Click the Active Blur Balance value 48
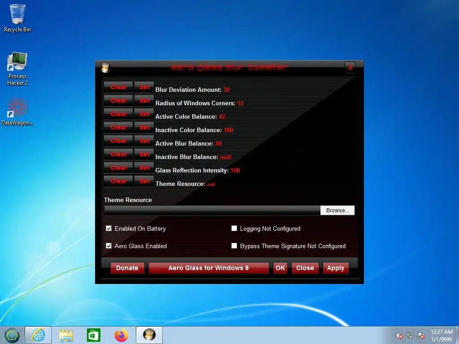Screen dimensions: 459x344 218,144
